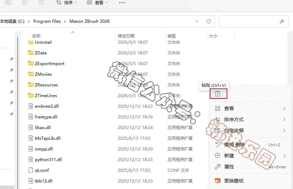Viewport: 293px width, 189px height.
Task: Sort by the 修改日期 column header
Action: tap(126, 36)
